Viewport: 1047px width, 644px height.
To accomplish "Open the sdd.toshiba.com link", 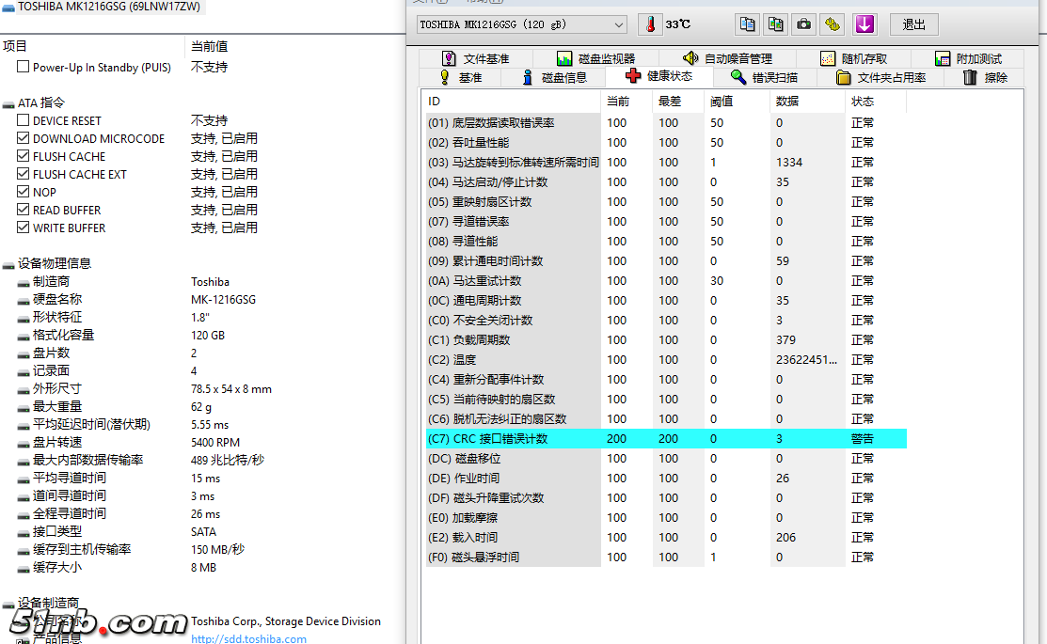I will [x=248, y=638].
